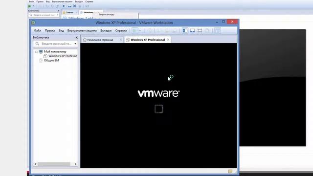Open the Вид menu in the front window
Image resolution: width=313 pixels, height=176 pixels.
pyautogui.click(x=61, y=30)
